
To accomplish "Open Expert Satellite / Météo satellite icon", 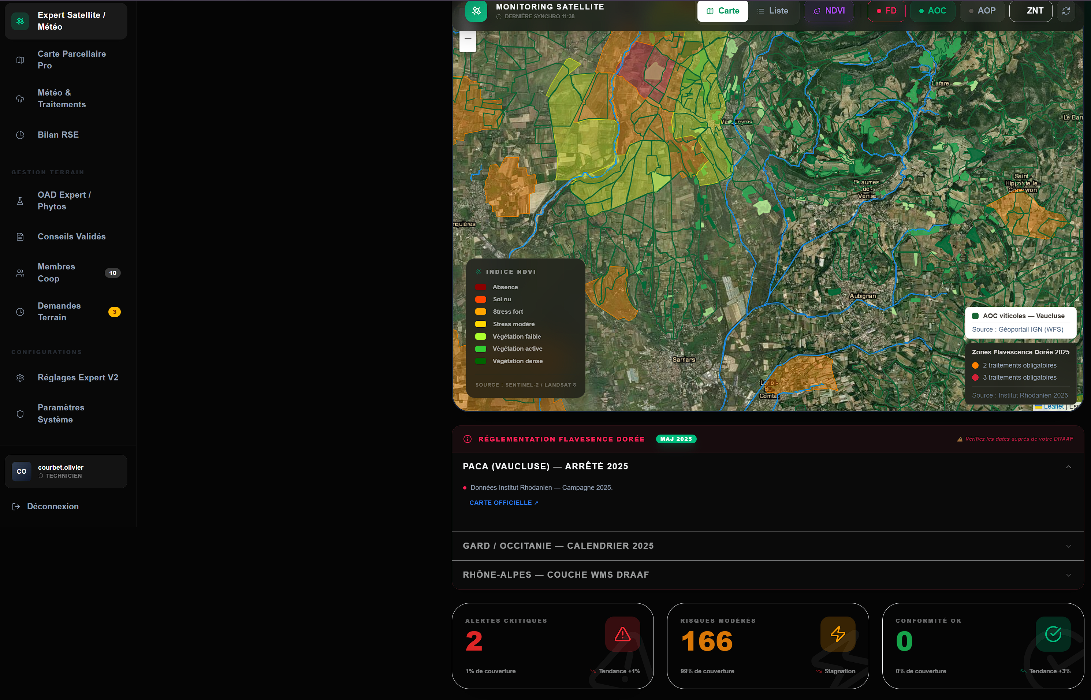I will pyautogui.click(x=20, y=21).
